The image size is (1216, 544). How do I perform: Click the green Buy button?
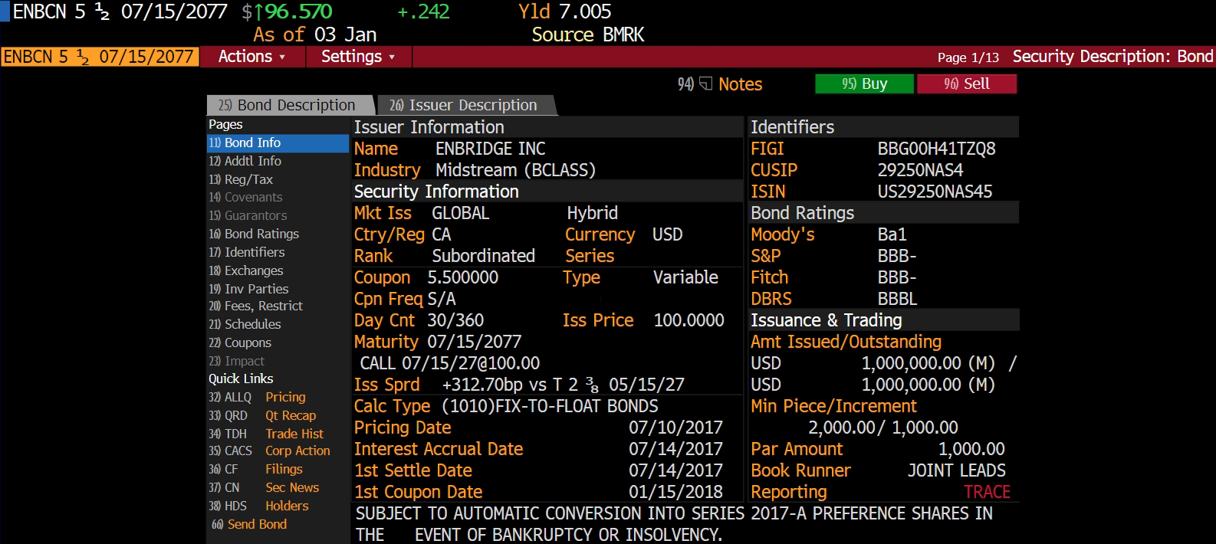point(864,84)
